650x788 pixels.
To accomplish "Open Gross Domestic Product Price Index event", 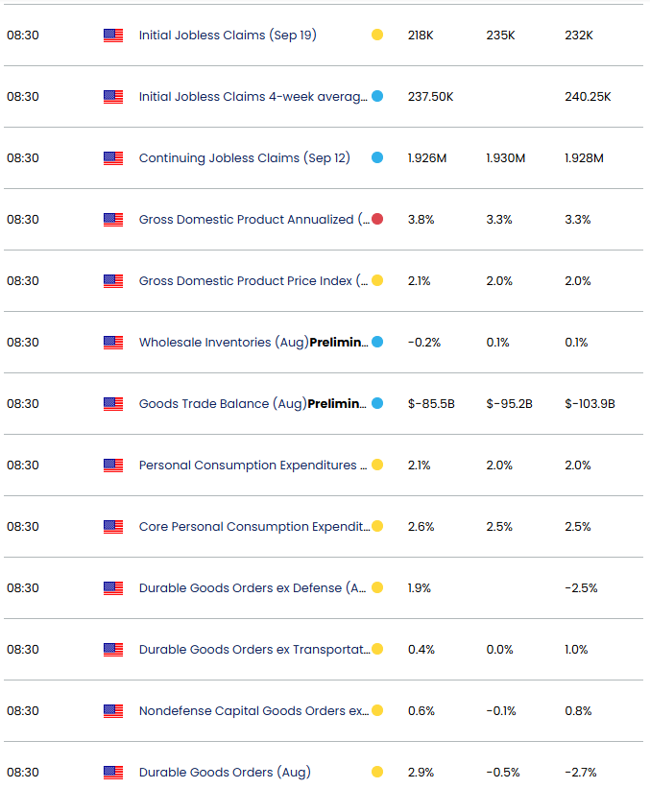I will point(253,281).
